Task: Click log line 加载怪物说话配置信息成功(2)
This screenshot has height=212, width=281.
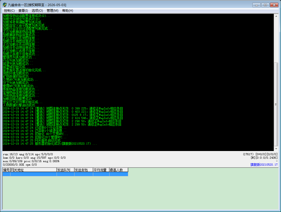Action: click(x=26, y=16)
